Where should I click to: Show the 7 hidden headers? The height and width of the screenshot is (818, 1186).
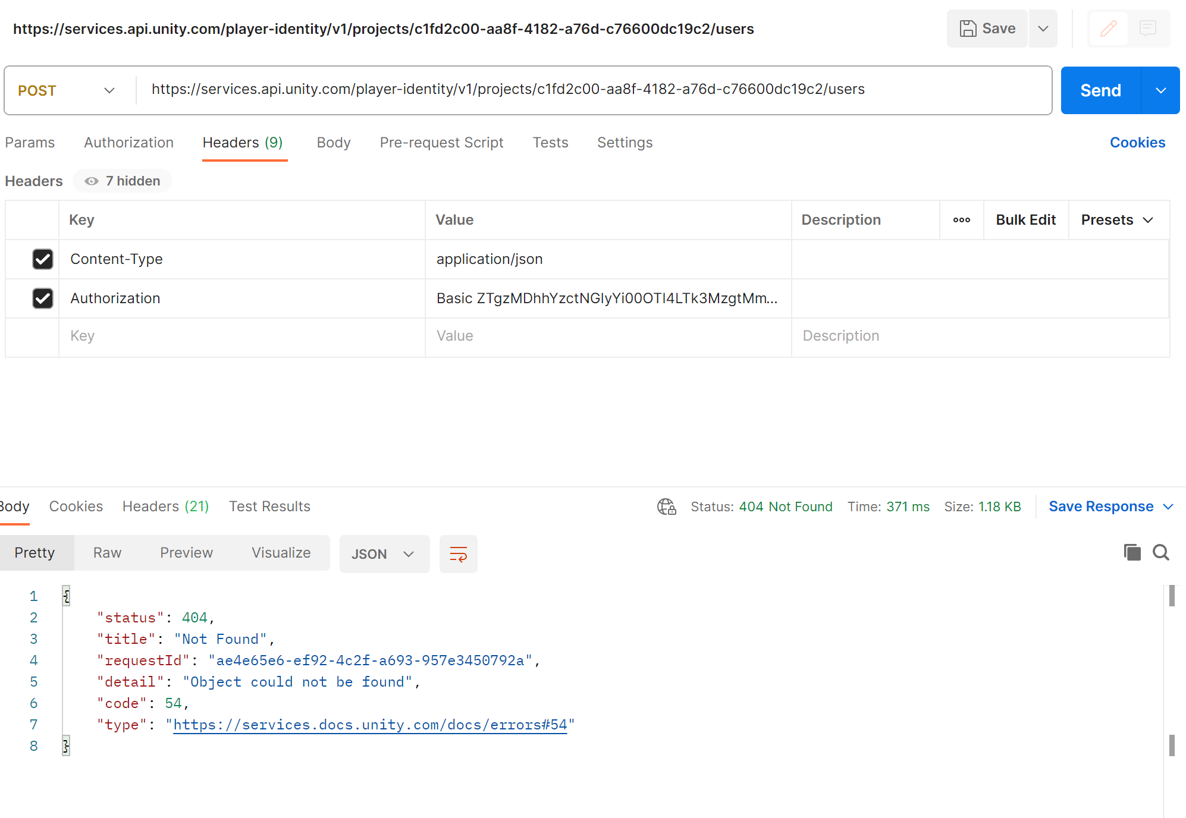[123, 181]
